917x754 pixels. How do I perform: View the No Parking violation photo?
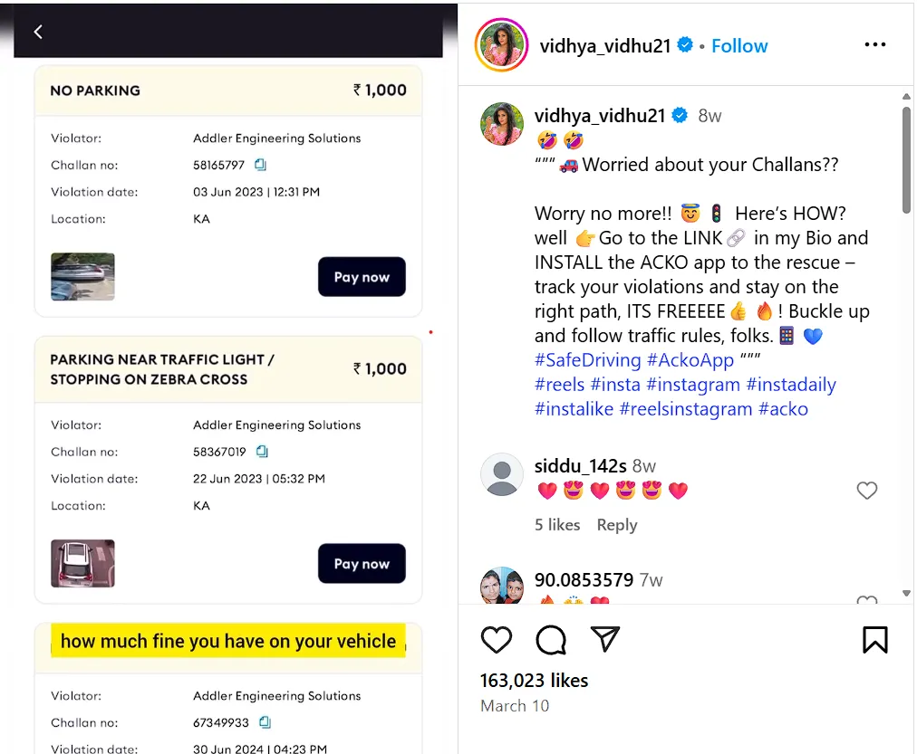[82, 277]
